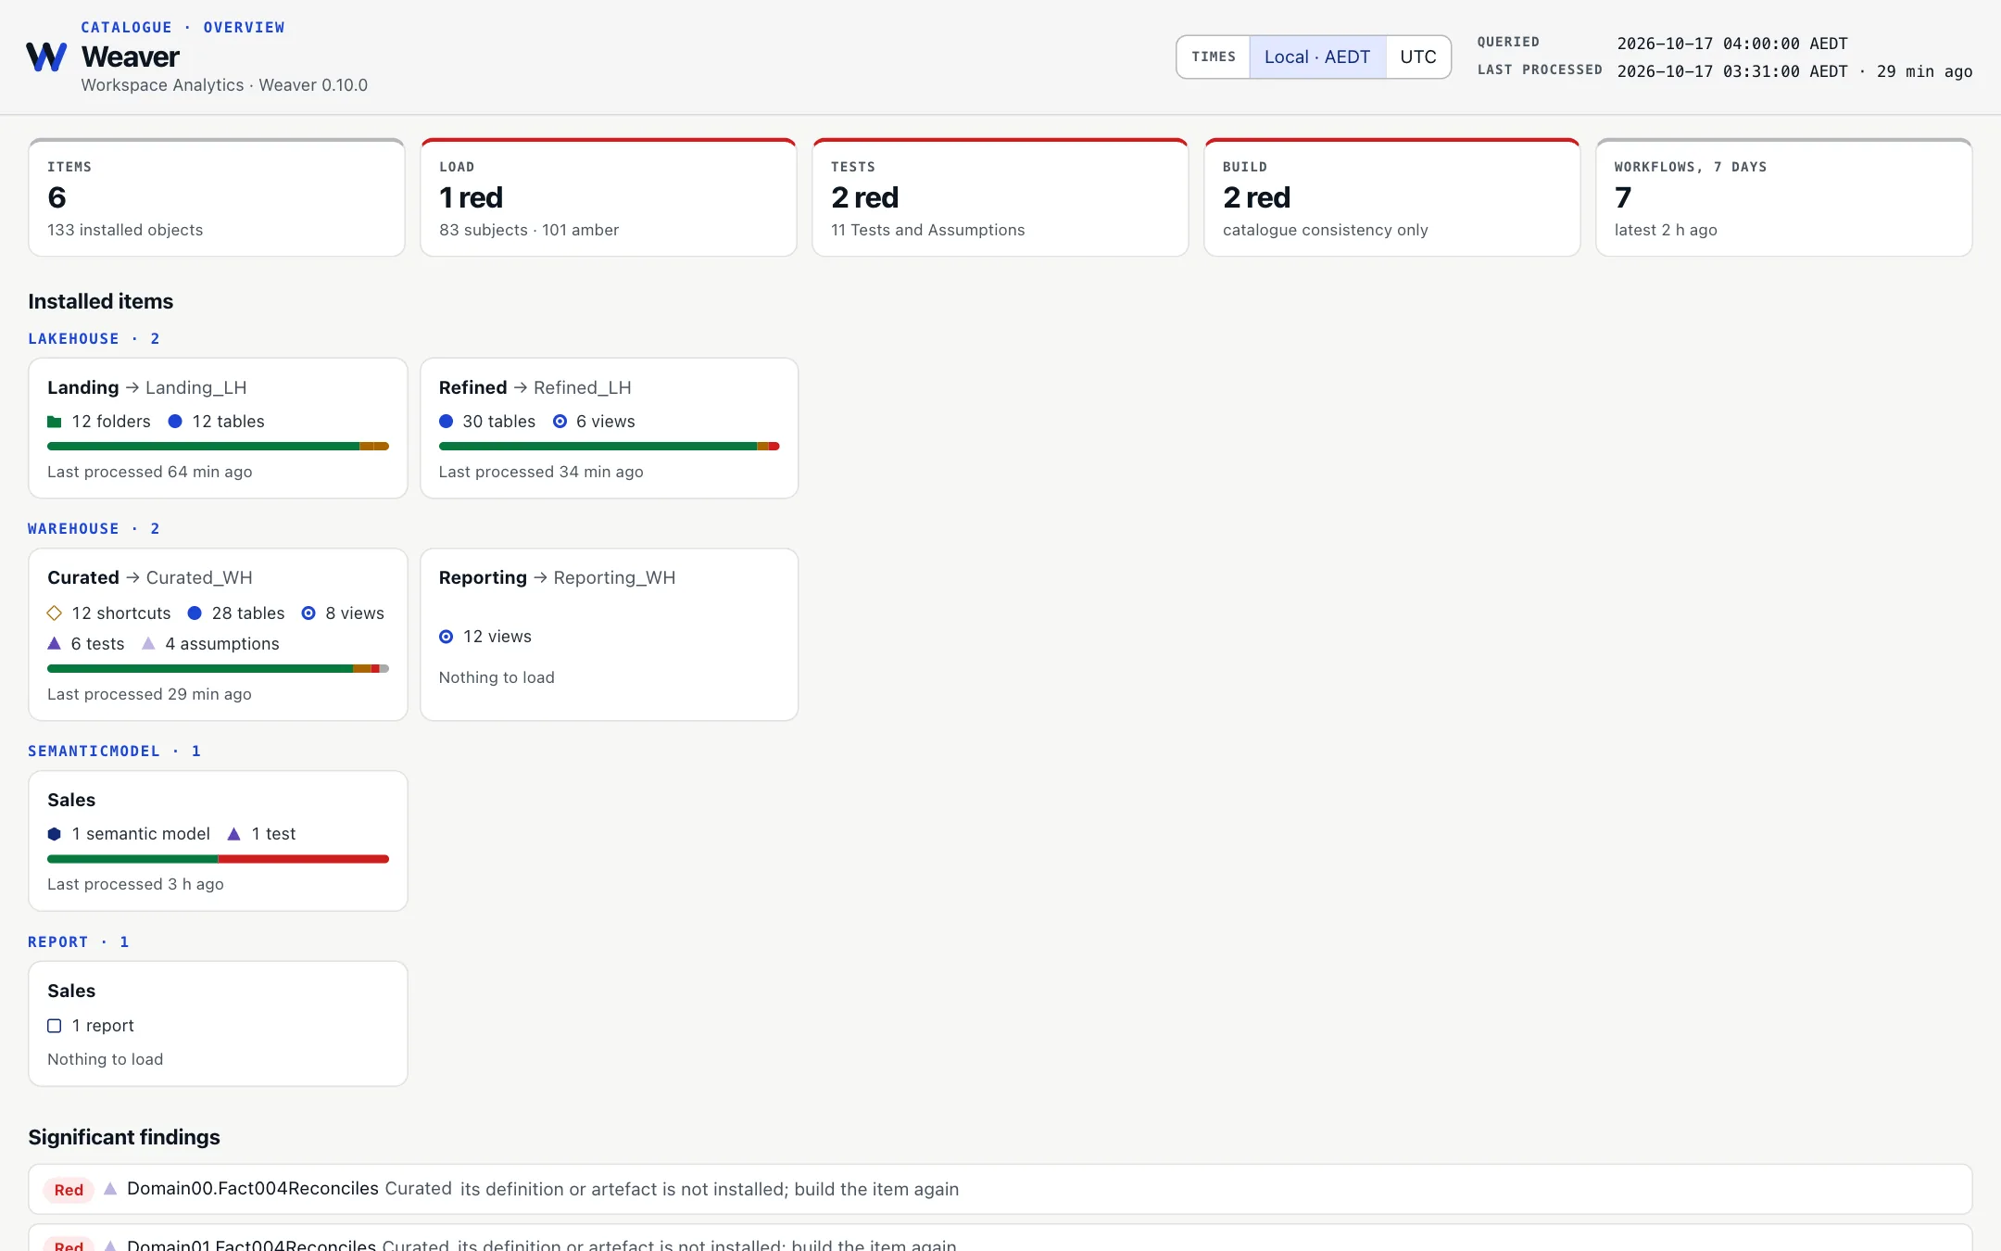2001x1251 pixels.
Task: Click the test triangle icon beside 6 tests
Action: [x=55, y=643]
